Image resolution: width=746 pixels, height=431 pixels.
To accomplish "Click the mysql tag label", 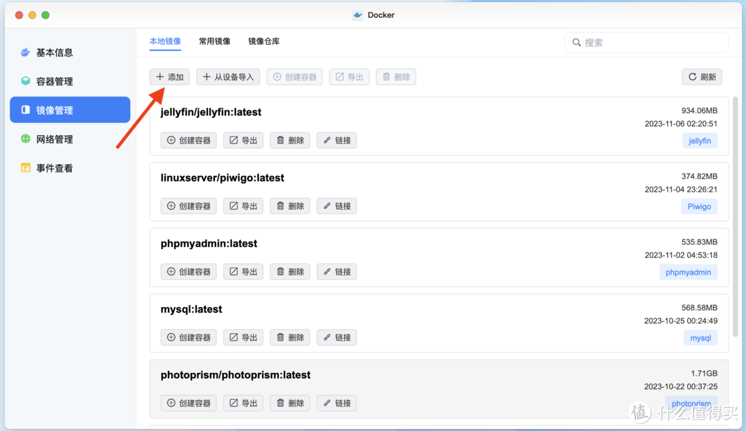I will [701, 338].
